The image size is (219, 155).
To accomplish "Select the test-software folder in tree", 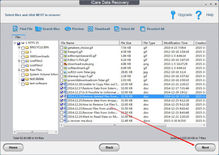I will click(x=38, y=83).
